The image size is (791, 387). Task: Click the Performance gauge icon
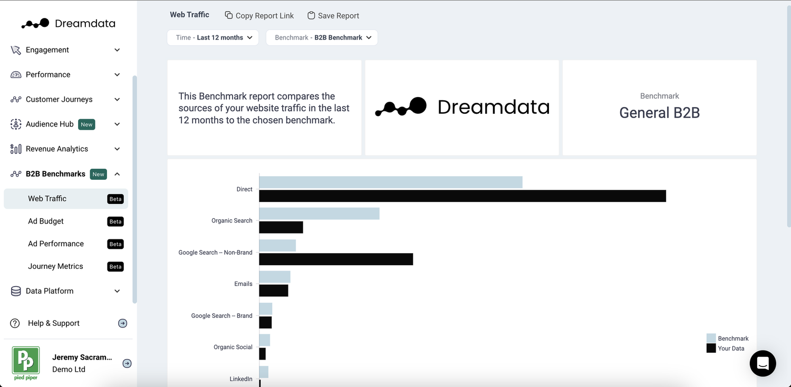(x=15, y=74)
